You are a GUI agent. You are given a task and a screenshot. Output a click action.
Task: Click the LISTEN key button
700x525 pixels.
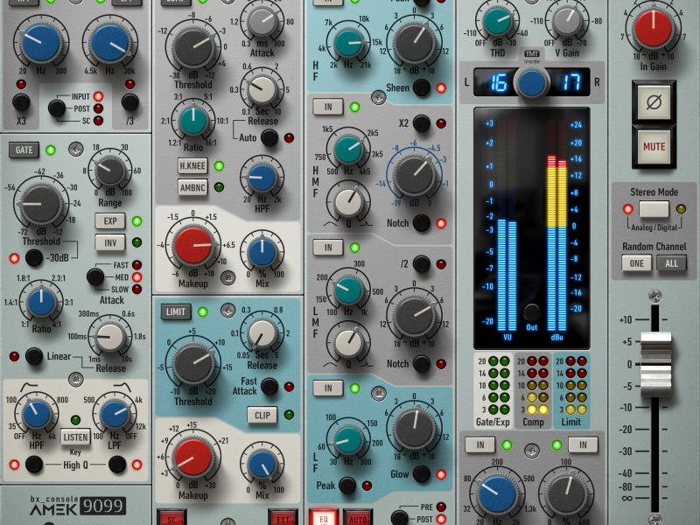click(75, 437)
